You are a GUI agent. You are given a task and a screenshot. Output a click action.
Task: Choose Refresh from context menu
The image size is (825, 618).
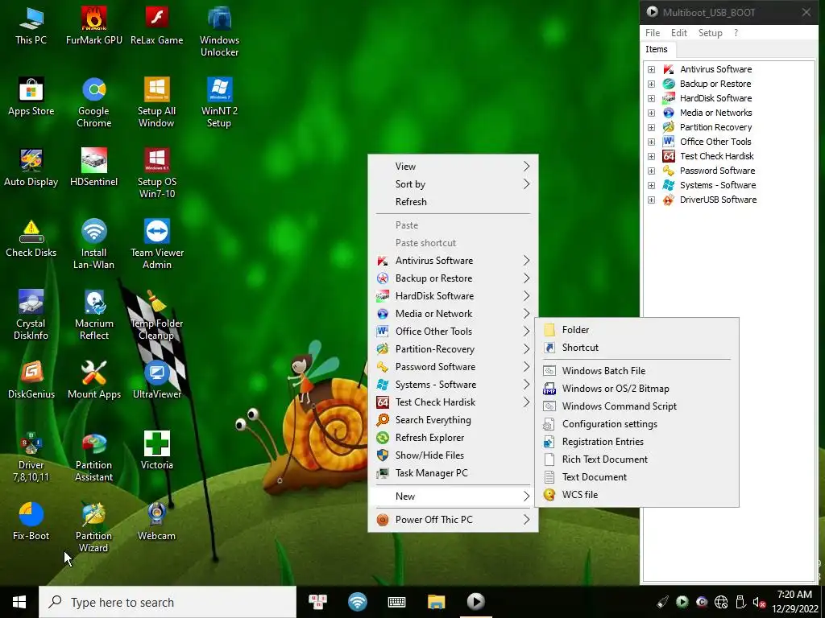(x=453, y=202)
